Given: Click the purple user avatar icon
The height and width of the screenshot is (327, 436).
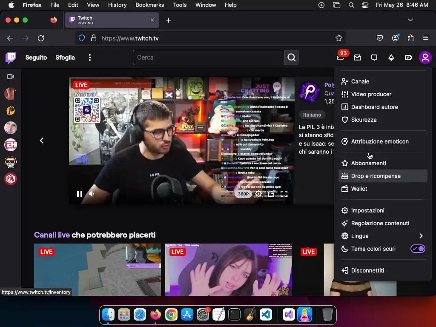Looking at the screenshot, I should [425, 57].
